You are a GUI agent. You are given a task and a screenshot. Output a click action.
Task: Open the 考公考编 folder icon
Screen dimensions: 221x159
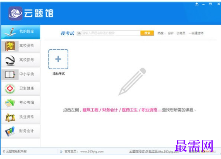pos(10,103)
